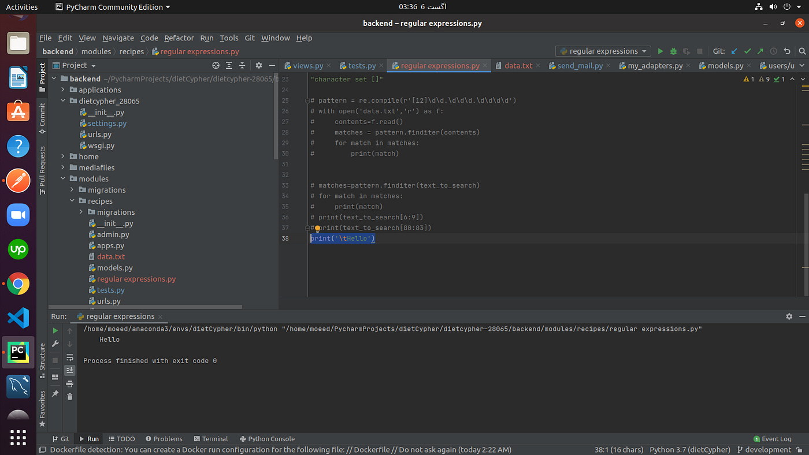
Task: Run the regular expressions configuration
Action: pyautogui.click(x=660, y=51)
